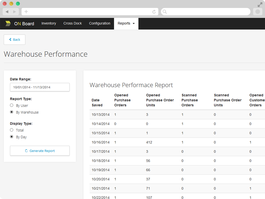
Task: Open the Cross Dock menu
Action: (73, 23)
